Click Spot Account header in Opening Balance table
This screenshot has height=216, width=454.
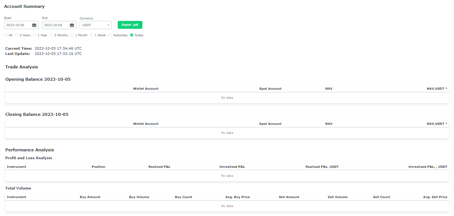tap(271, 89)
